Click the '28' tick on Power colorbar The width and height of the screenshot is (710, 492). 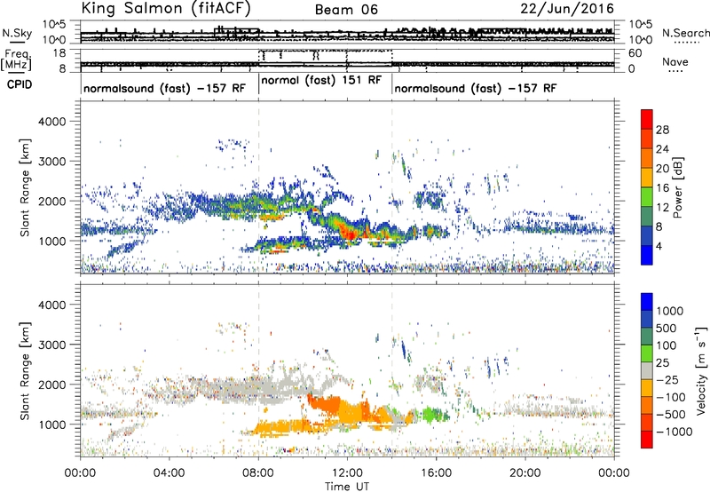662,130
